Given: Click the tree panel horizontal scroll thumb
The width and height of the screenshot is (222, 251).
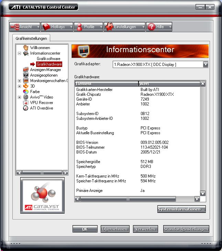Looking at the screenshot, I should click(42, 173).
